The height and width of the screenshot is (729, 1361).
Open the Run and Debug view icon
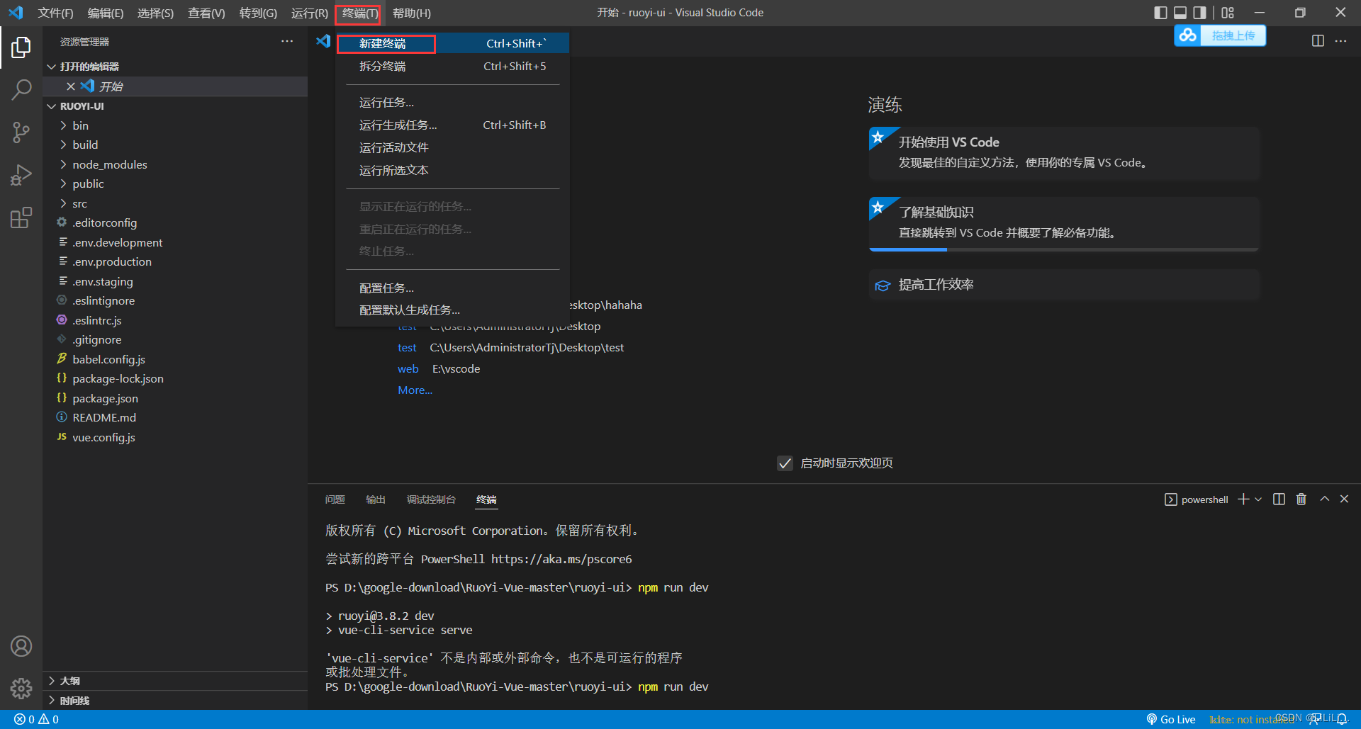(x=21, y=175)
